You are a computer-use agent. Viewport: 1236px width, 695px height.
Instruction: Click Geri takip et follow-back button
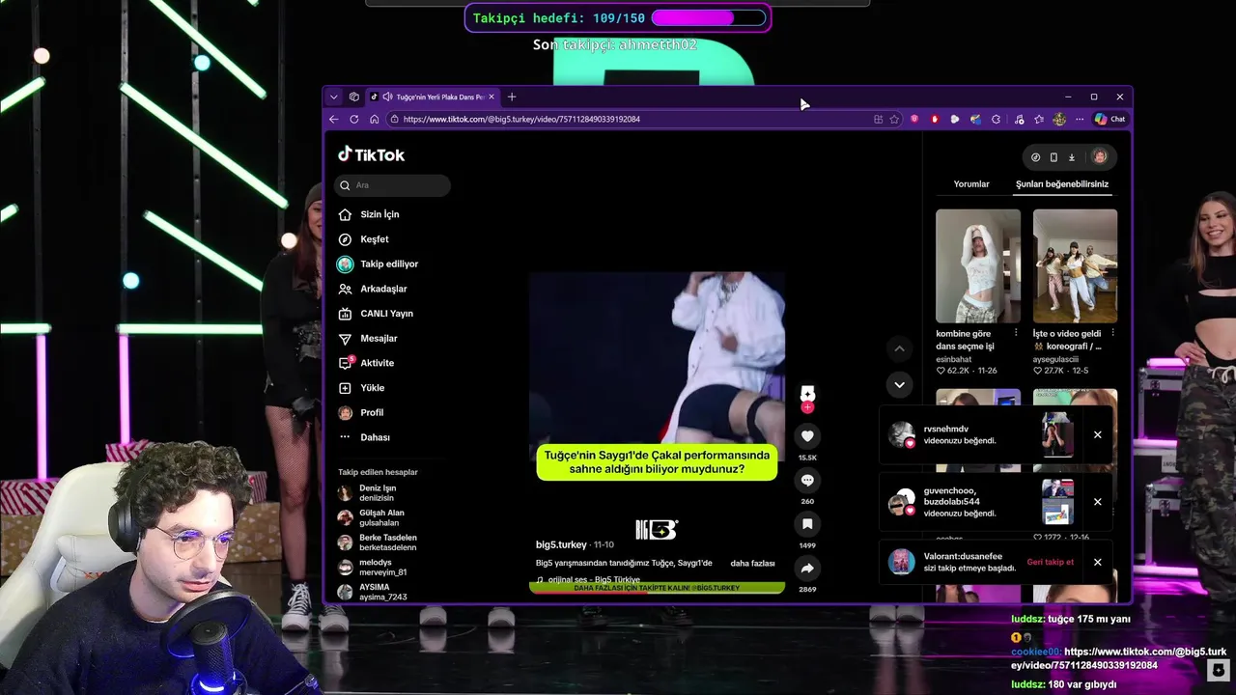1050,562
